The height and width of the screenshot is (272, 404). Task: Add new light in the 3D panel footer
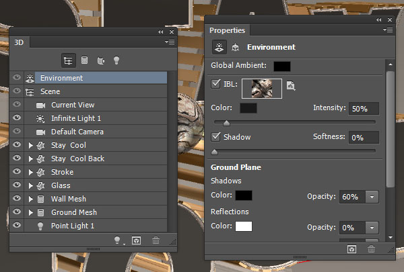point(118,240)
